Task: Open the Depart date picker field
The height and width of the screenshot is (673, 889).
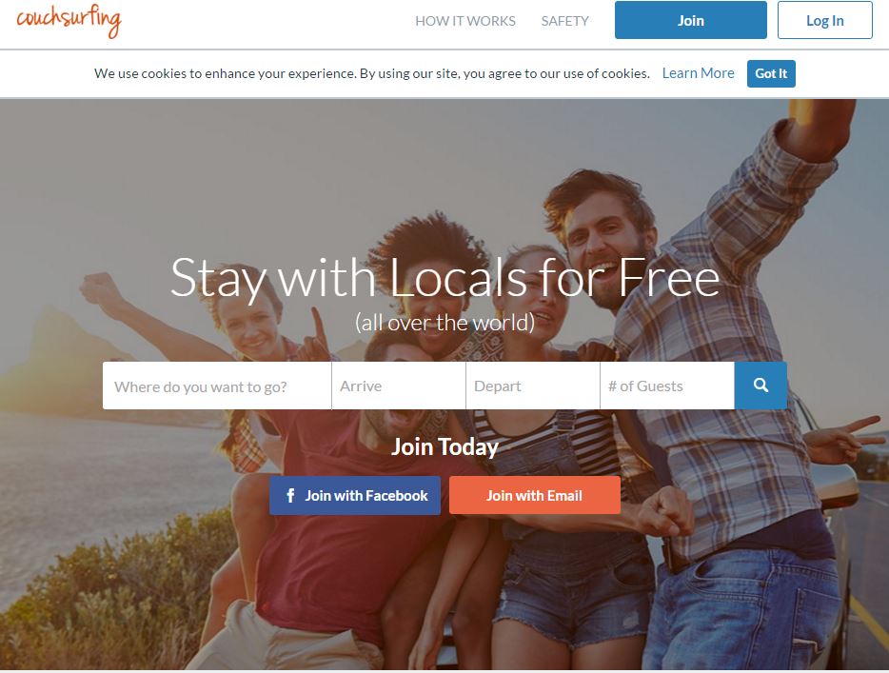Action: (x=533, y=386)
